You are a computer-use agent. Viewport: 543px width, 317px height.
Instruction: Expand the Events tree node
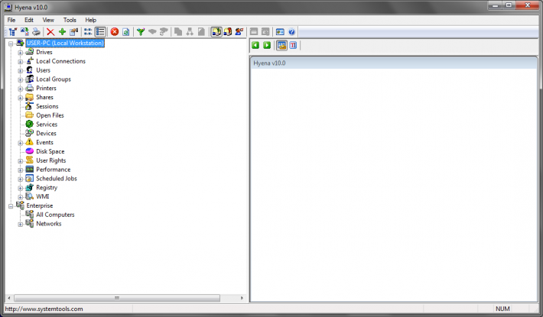pos(21,143)
